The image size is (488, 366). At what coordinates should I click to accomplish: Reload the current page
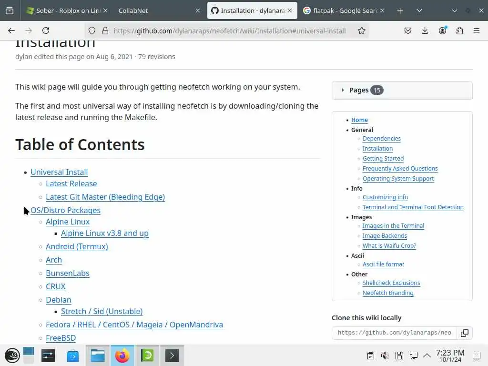(x=46, y=30)
